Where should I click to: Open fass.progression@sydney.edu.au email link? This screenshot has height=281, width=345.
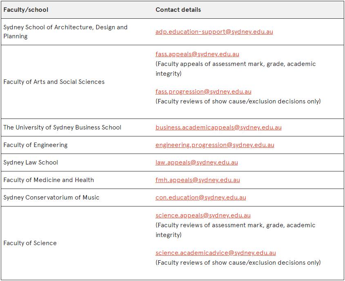[203, 92]
